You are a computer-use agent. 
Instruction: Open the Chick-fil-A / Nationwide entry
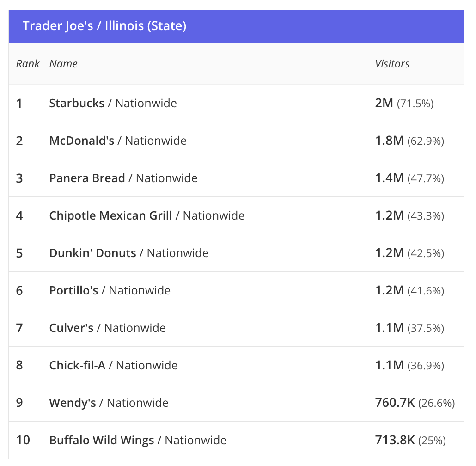pyautogui.click(x=113, y=365)
